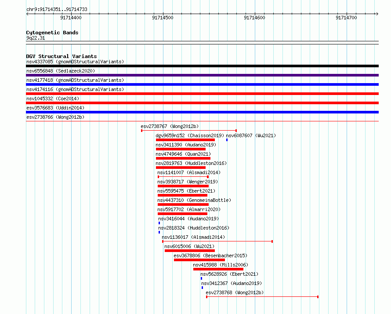391x314 pixels.
Task: Click ruler position 91714600
Action: (254, 18)
